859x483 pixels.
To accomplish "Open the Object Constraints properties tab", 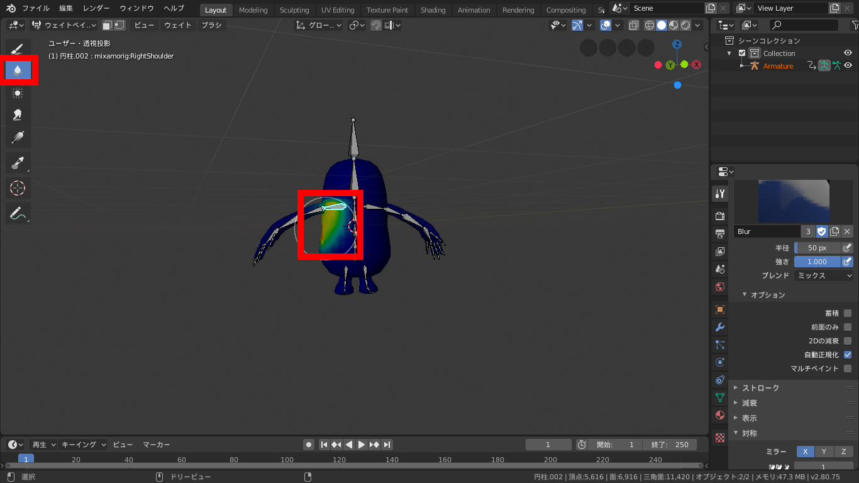I will (x=720, y=380).
